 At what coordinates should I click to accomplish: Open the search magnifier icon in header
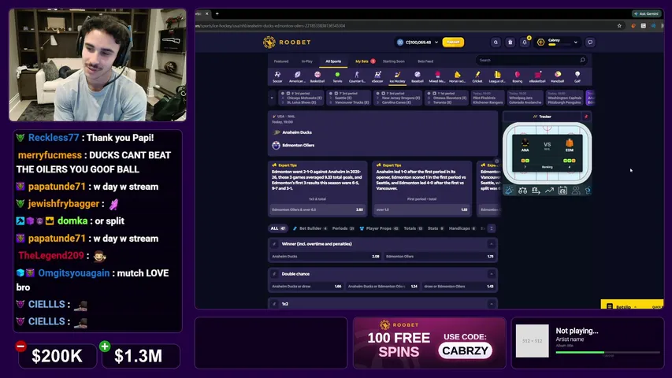pos(496,42)
